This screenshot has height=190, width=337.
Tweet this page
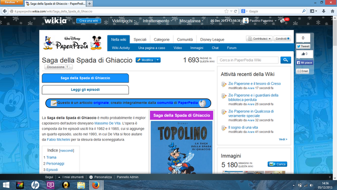(x=303, y=46)
